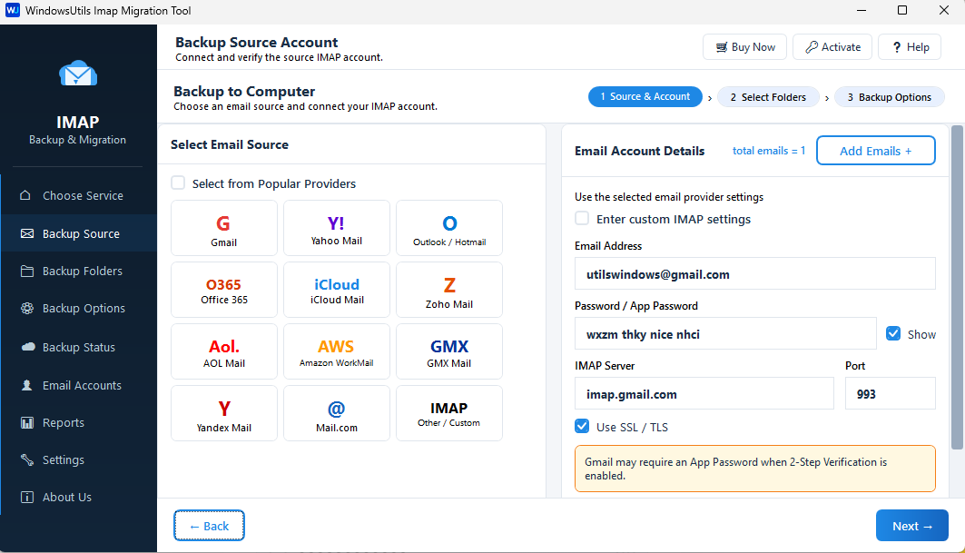The image size is (965, 553).
Task: Click the Next button
Action: pos(912,525)
